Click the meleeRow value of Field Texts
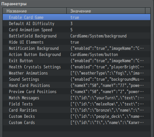154x137 pixels. coord(107,104)
